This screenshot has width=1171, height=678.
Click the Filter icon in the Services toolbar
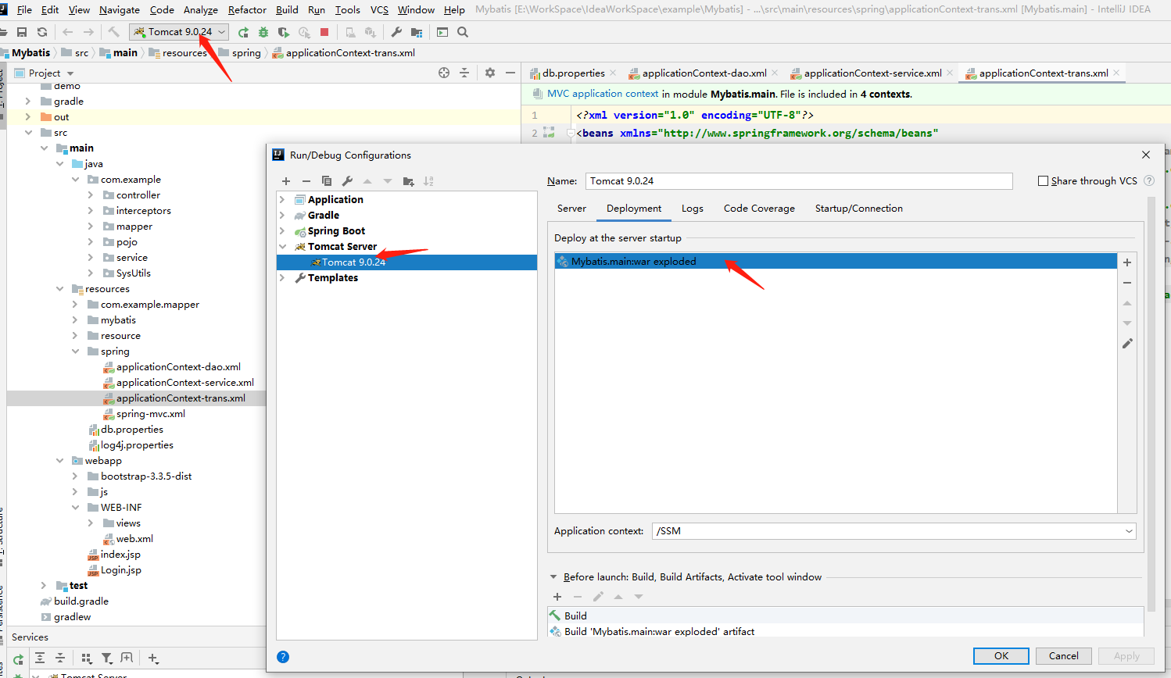click(107, 658)
